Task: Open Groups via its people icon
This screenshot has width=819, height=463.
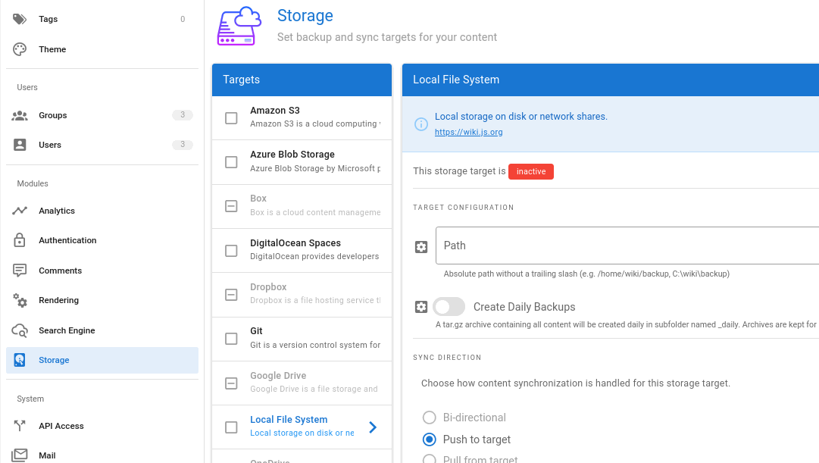Action: [20, 115]
